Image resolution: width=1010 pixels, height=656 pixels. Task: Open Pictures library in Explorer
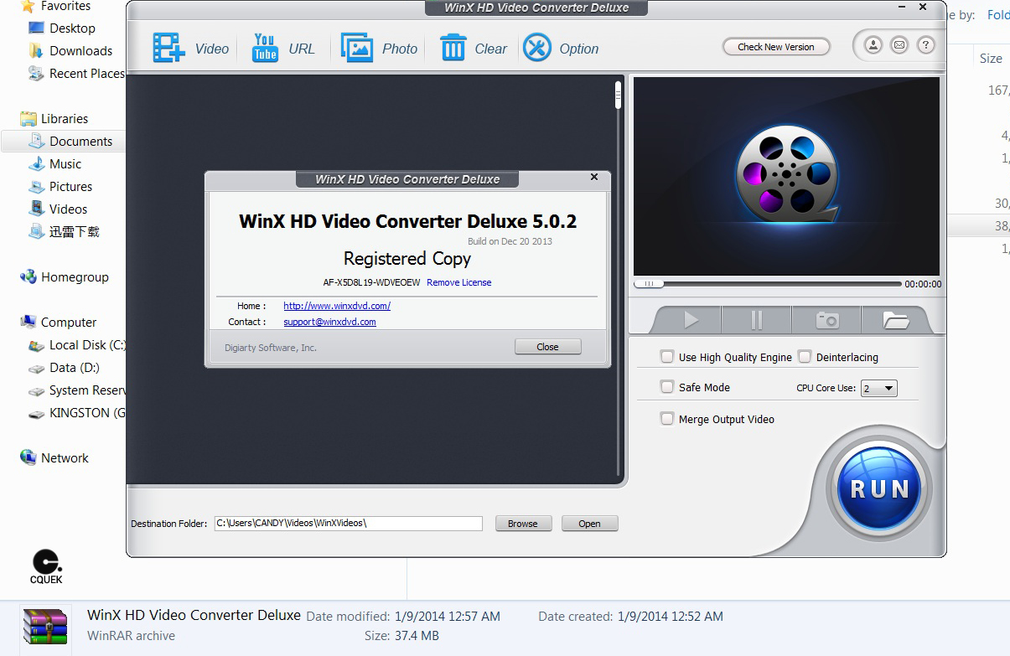click(x=60, y=186)
